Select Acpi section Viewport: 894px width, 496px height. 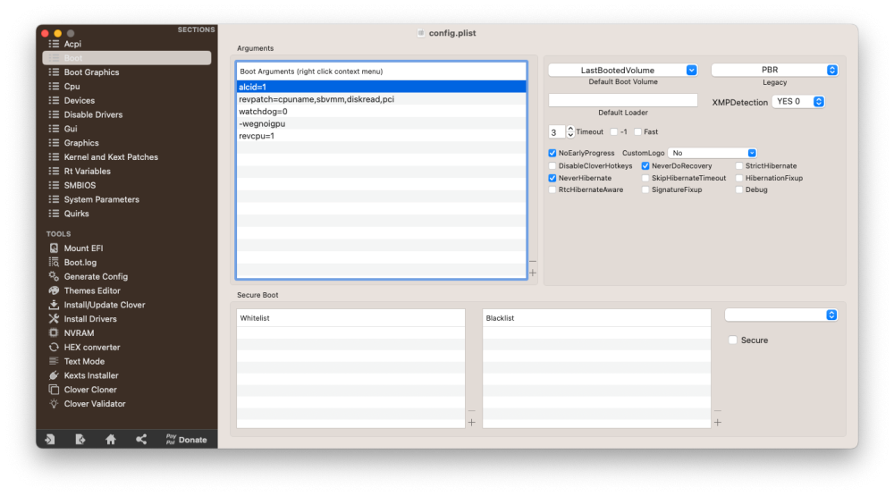72,44
